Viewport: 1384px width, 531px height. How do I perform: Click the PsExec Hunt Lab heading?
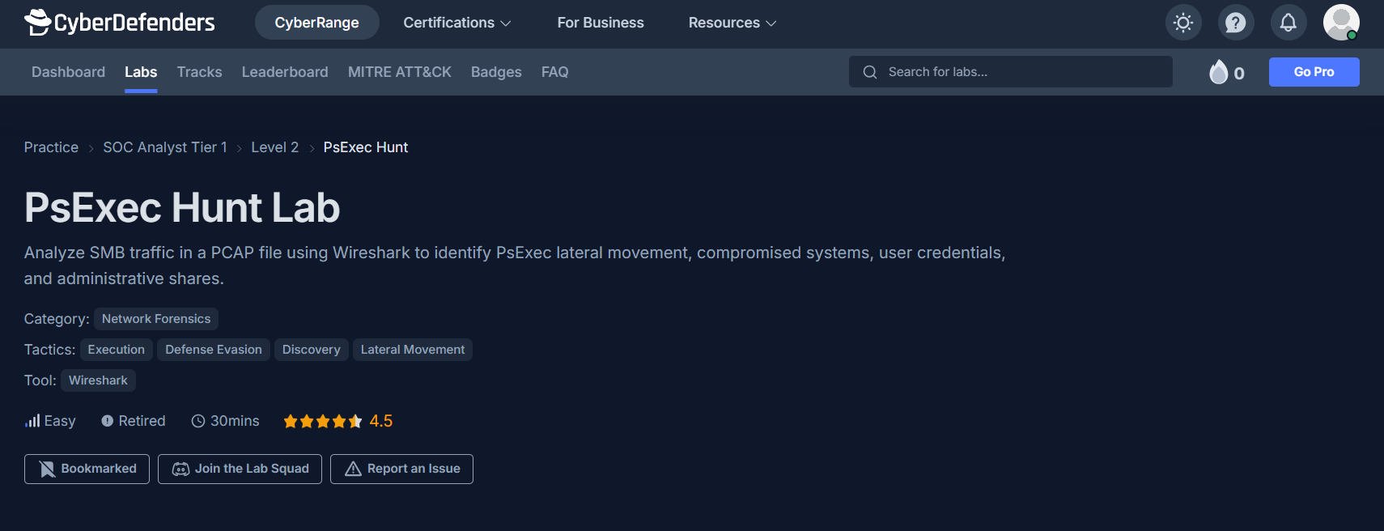182,208
